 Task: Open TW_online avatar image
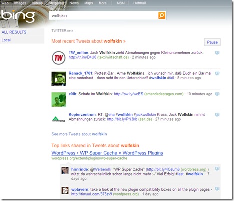[59, 58]
